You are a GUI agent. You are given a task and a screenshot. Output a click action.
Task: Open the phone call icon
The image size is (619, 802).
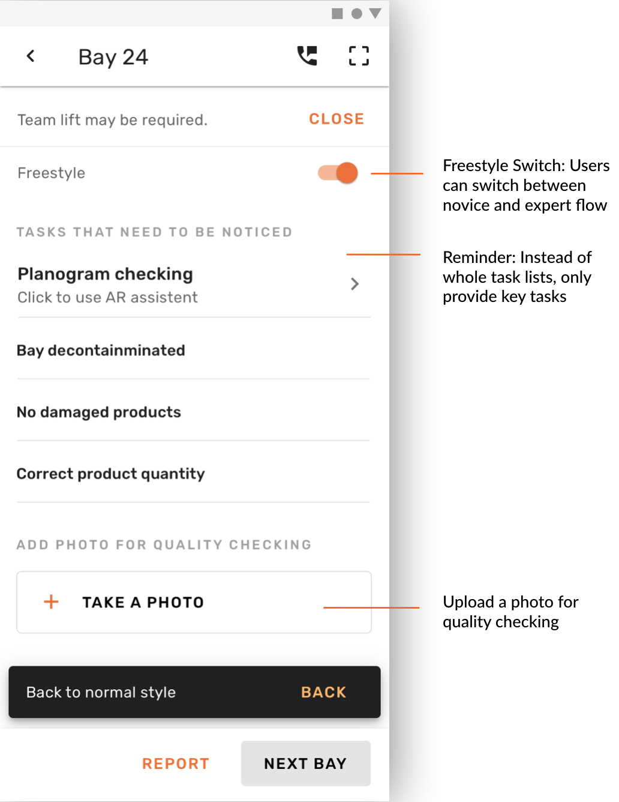(307, 56)
